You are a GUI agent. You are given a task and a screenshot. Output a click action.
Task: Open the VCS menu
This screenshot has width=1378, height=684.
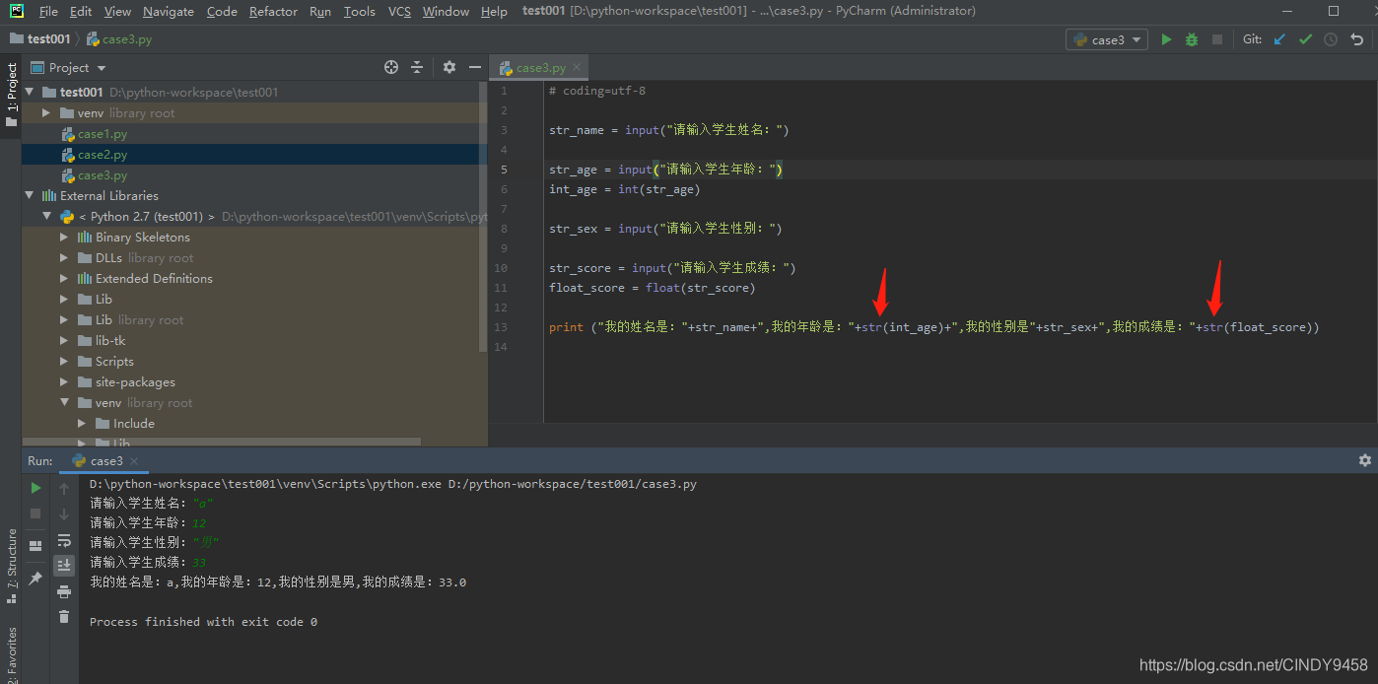pyautogui.click(x=399, y=12)
